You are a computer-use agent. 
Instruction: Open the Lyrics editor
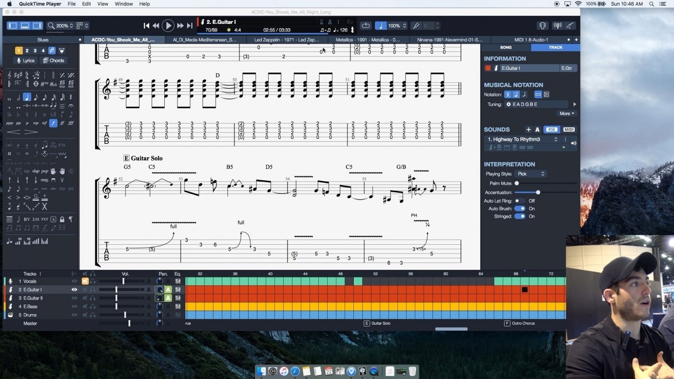[x=25, y=61]
